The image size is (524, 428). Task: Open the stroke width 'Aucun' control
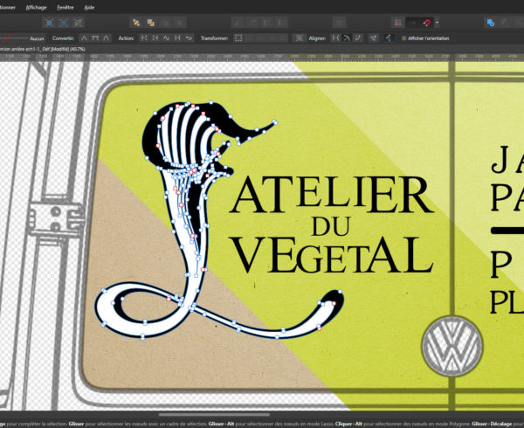click(37, 38)
